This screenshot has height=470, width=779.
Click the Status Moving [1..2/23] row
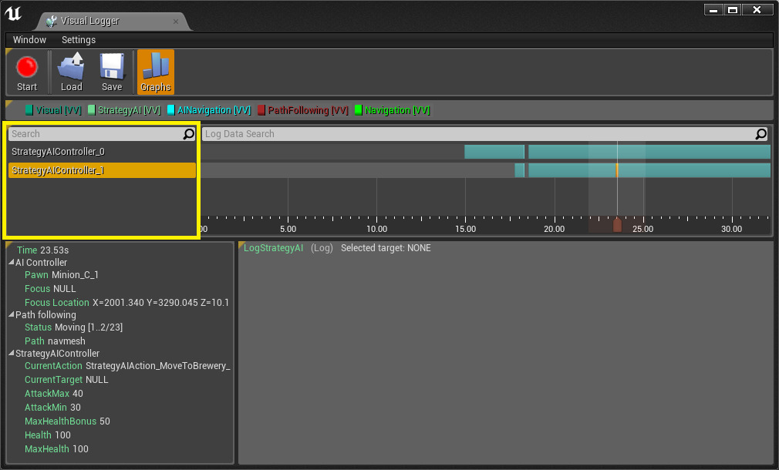(x=73, y=327)
